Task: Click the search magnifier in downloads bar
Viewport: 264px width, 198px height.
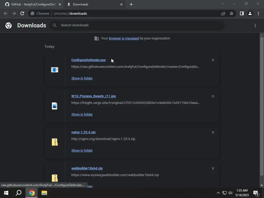Action: (55, 25)
